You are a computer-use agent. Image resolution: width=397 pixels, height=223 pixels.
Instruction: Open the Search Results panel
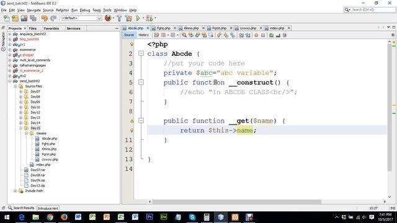[x=21, y=208]
